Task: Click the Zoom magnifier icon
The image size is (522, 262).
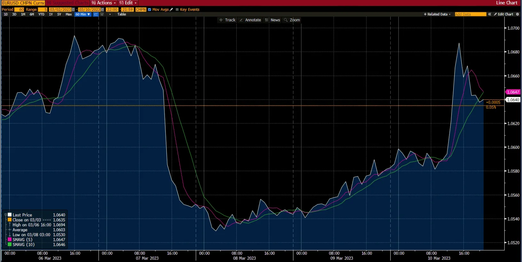Action: tap(286, 20)
